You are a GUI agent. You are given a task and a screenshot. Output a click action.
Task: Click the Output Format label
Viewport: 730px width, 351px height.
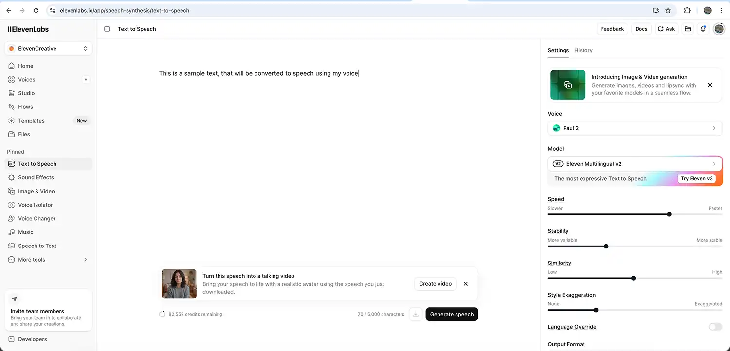pyautogui.click(x=566, y=344)
